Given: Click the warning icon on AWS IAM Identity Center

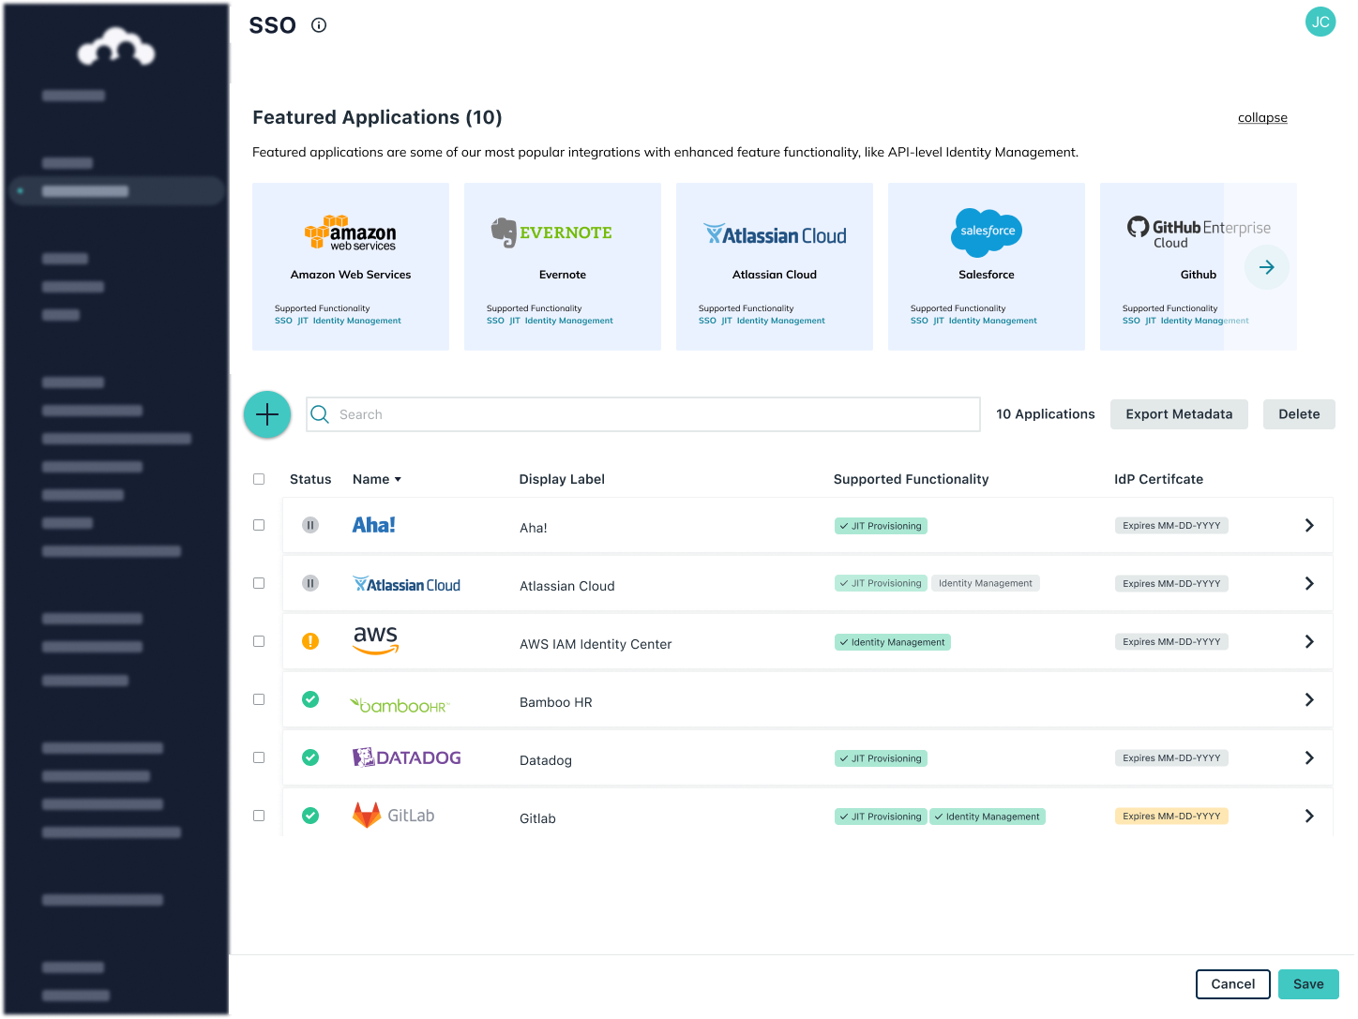Looking at the screenshot, I should 310,641.
